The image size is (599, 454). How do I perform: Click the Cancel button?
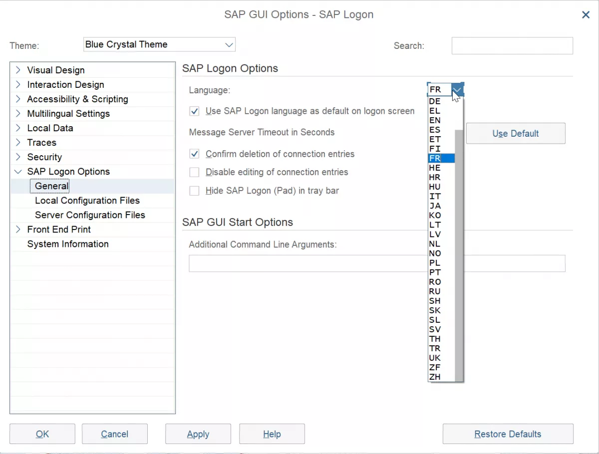pyautogui.click(x=115, y=434)
